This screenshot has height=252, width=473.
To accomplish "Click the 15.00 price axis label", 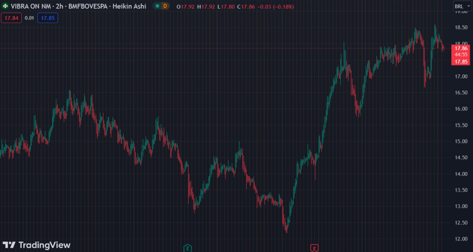I will click(461, 141).
